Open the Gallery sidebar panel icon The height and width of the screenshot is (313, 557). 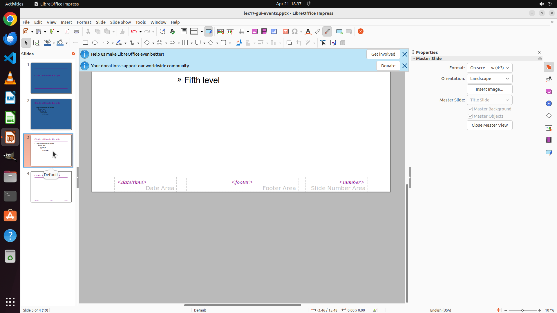[x=549, y=92]
